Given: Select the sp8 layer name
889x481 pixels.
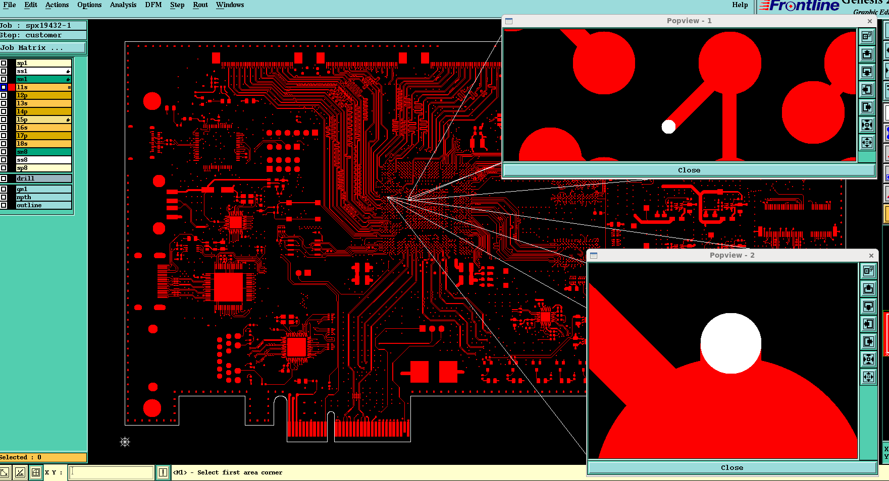Looking at the screenshot, I should 44,168.
